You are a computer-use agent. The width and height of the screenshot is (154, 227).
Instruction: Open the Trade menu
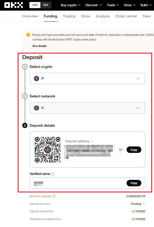point(113,5)
